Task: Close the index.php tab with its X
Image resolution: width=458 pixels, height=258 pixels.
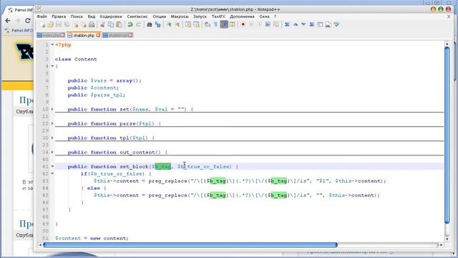Action: pyautogui.click(x=62, y=35)
